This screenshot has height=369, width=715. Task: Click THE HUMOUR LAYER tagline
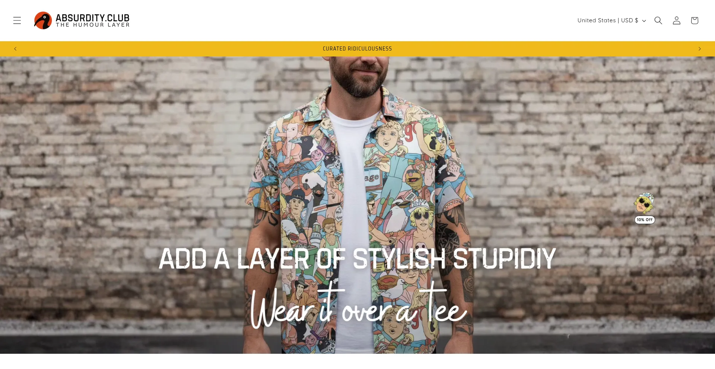click(x=92, y=25)
